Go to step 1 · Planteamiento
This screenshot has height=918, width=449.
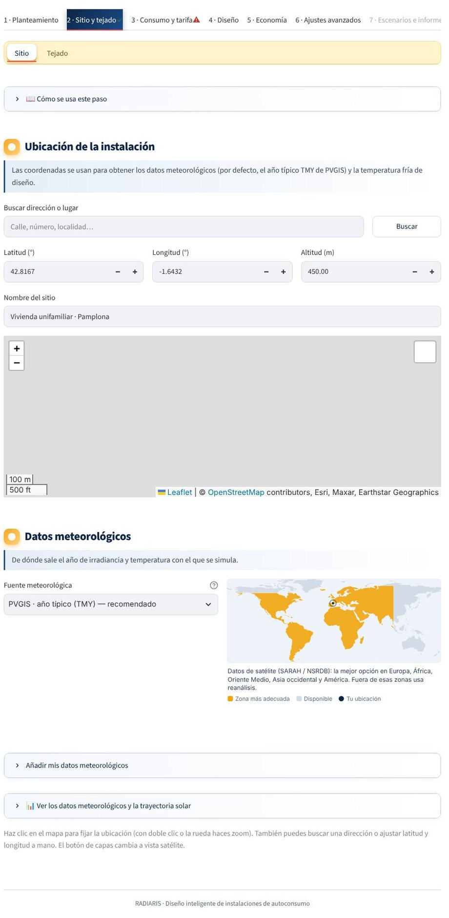[x=31, y=20]
